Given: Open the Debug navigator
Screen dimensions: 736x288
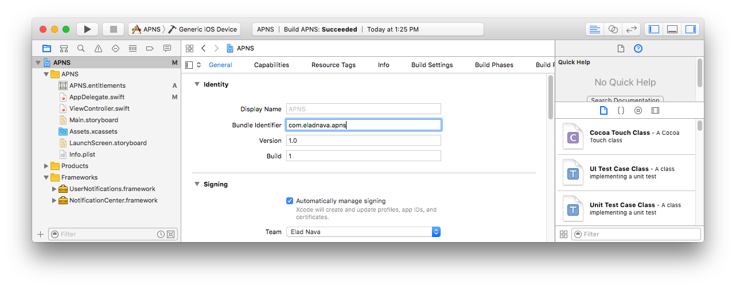Looking at the screenshot, I should (x=133, y=48).
